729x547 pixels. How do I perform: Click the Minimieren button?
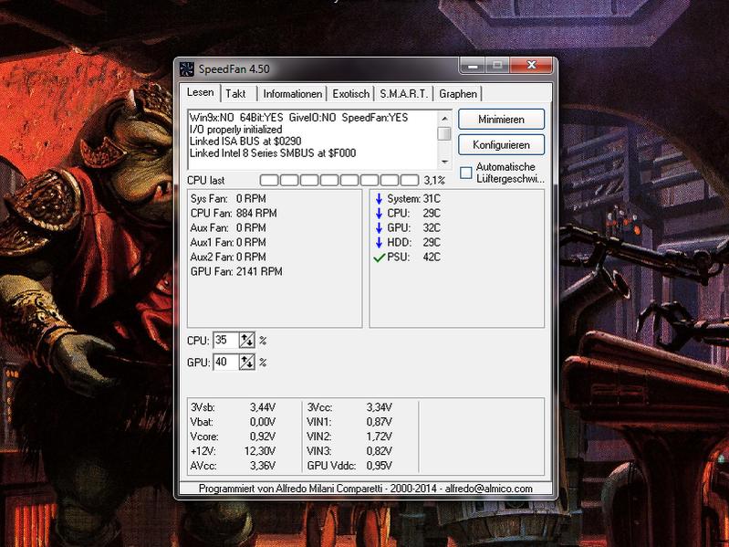click(501, 120)
